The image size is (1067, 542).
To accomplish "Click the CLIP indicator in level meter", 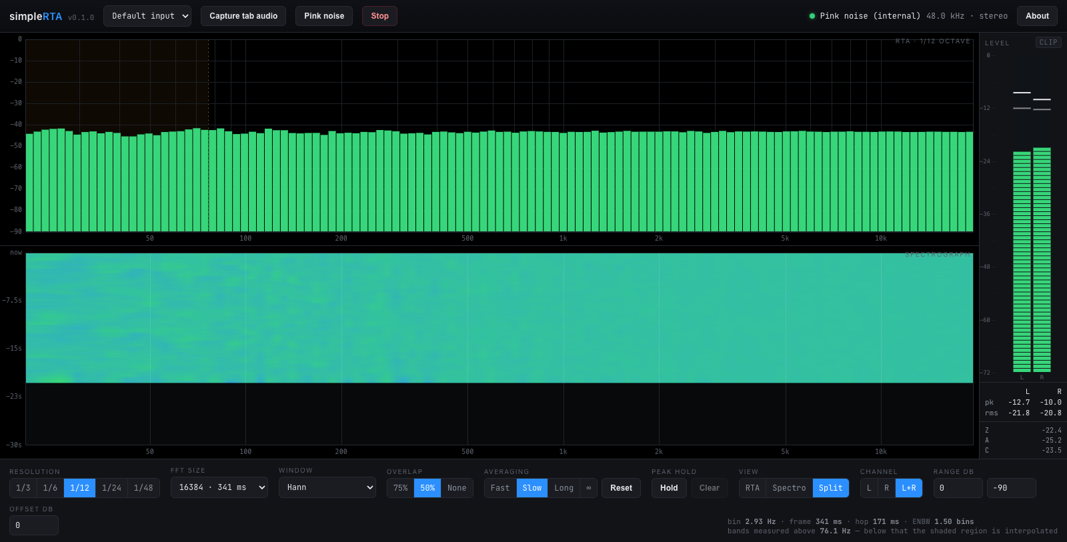I will pos(1048,42).
